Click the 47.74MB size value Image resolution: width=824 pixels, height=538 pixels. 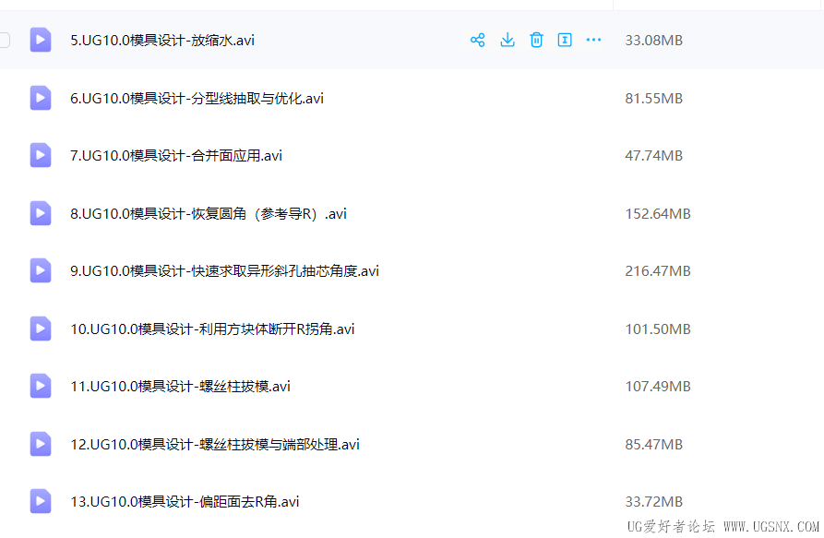coord(653,156)
